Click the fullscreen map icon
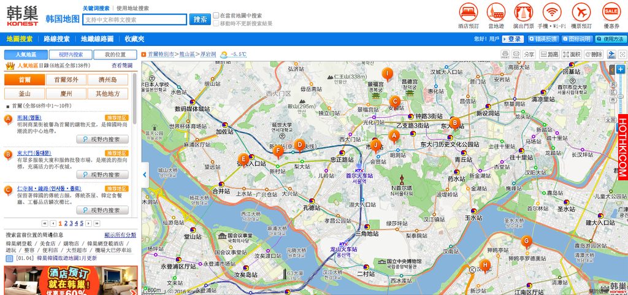 point(622,55)
